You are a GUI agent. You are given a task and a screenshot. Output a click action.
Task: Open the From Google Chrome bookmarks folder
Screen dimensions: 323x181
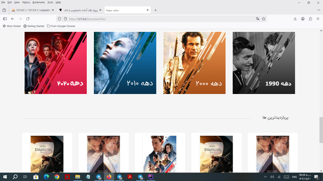pyautogui.click(x=61, y=26)
